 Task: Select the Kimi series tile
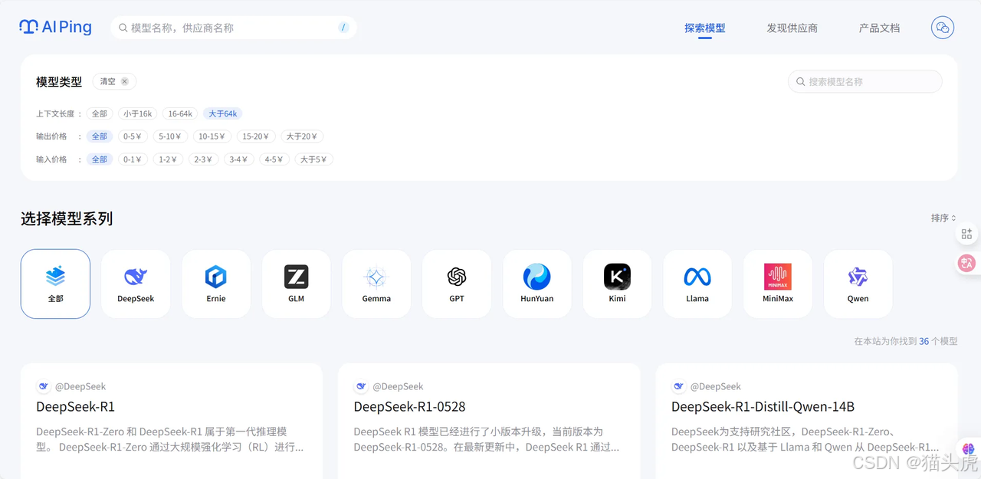point(617,284)
